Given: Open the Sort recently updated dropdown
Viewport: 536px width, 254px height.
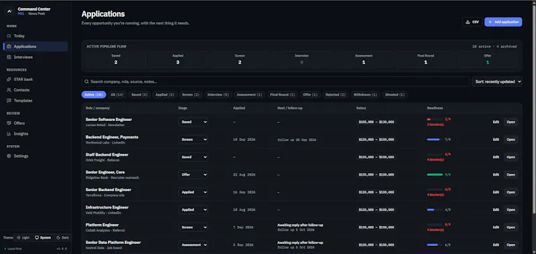Looking at the screenshot, I should click(497, 82).
